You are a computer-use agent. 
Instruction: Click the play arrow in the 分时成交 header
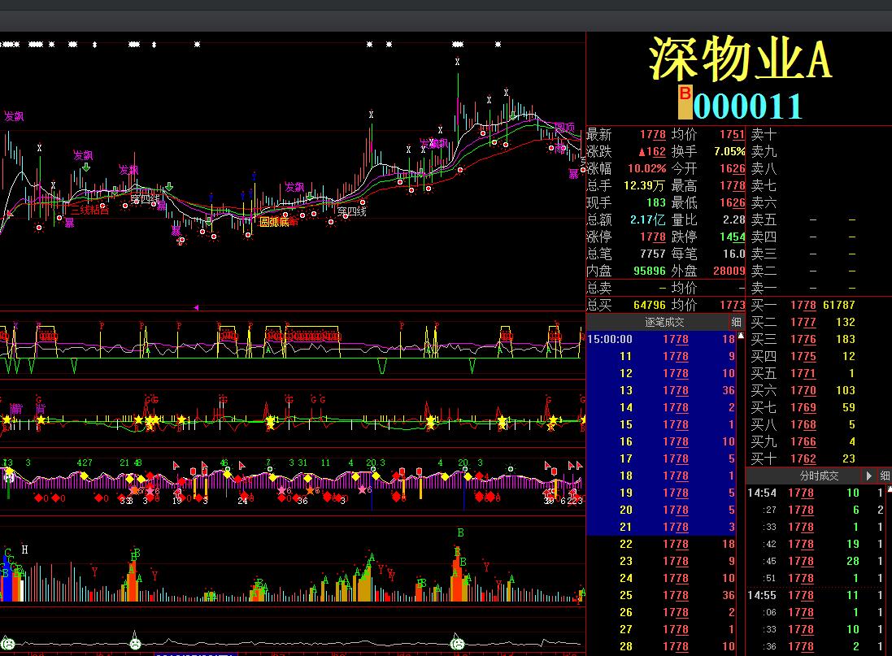pos(868,476)
